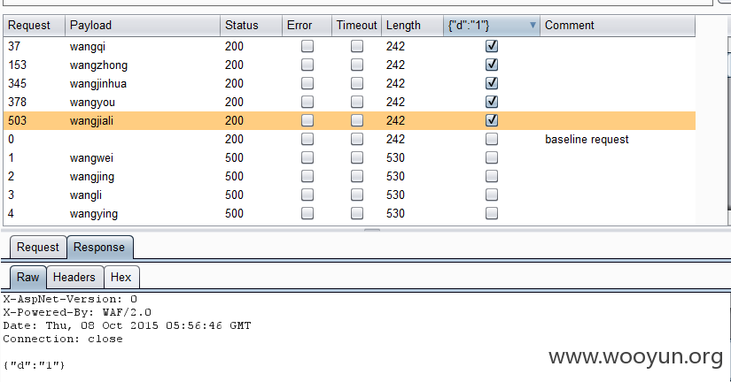The height and width of the screenshot is (382, 731).
Task: Click the split pane divider handle
Action: [x=372, y=229]
